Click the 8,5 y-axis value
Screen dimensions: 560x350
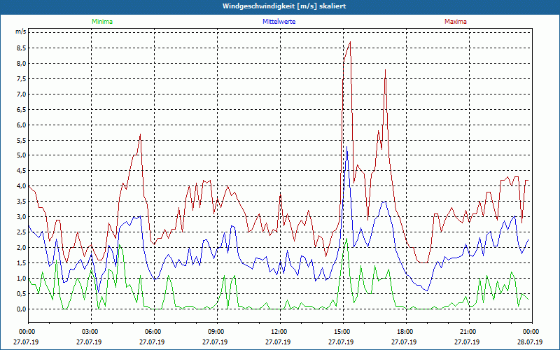pyautogui.click(x=21, y=48)
